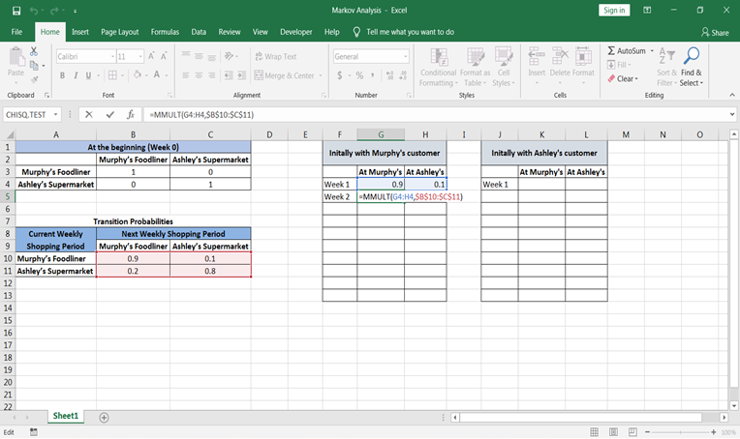This screenshot has width=740, height=439.
Task: Toggle underline formatting
Action: (88, 75)
